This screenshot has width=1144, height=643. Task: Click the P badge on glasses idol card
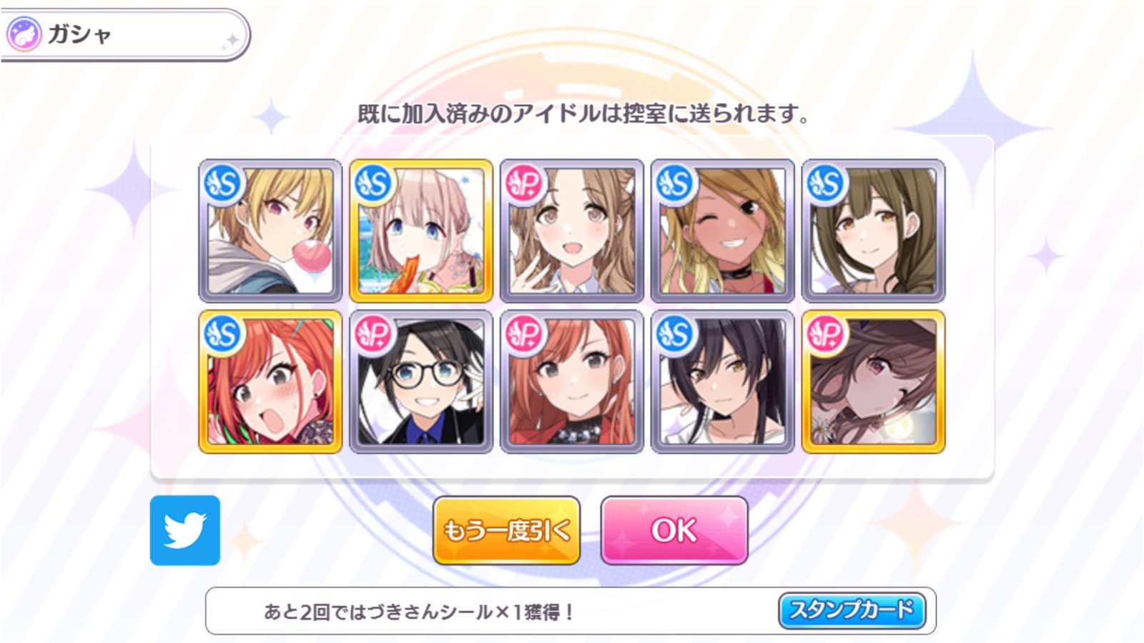point(375,334)
